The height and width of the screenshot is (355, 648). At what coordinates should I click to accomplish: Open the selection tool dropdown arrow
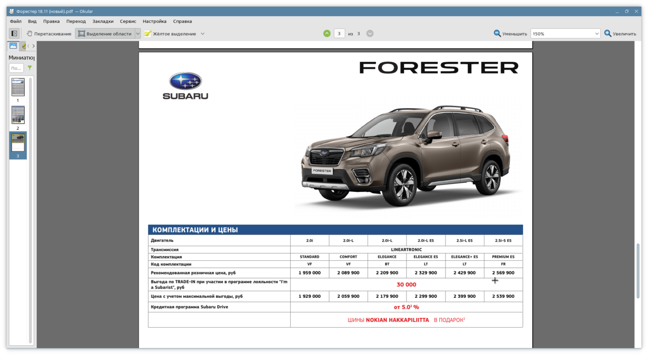pos(137,34)
